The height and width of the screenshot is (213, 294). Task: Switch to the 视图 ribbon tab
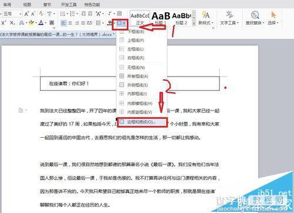coord(27,4)
